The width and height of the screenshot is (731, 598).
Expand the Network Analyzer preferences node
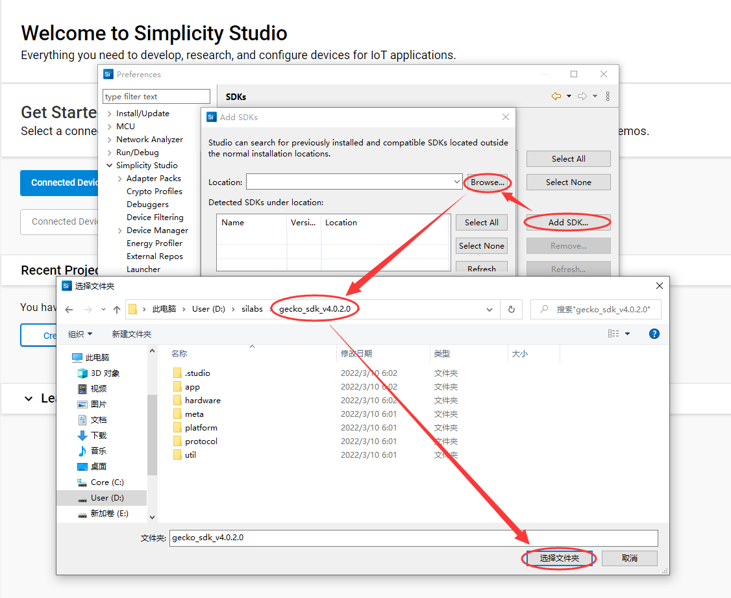[110, 140]
